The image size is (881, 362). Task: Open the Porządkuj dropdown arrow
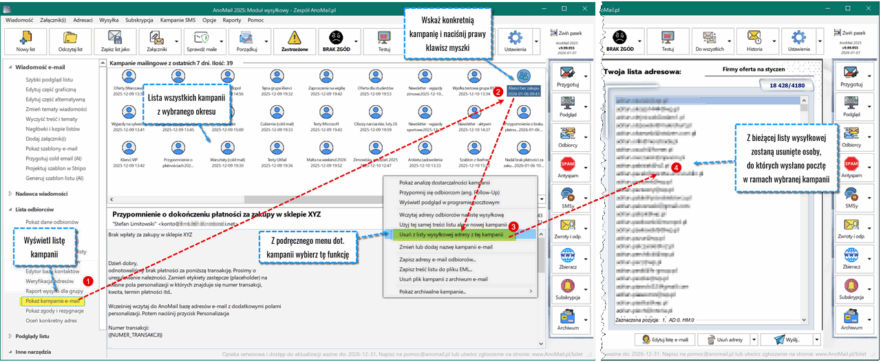tap(268, 41)
